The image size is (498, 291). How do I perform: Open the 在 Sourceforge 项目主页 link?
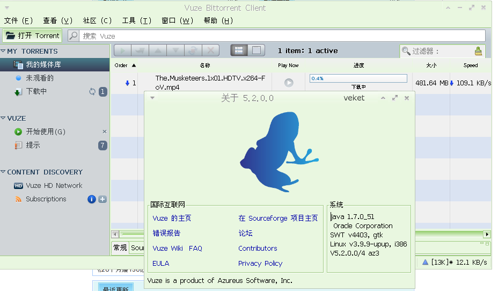[x=278, y=218]
